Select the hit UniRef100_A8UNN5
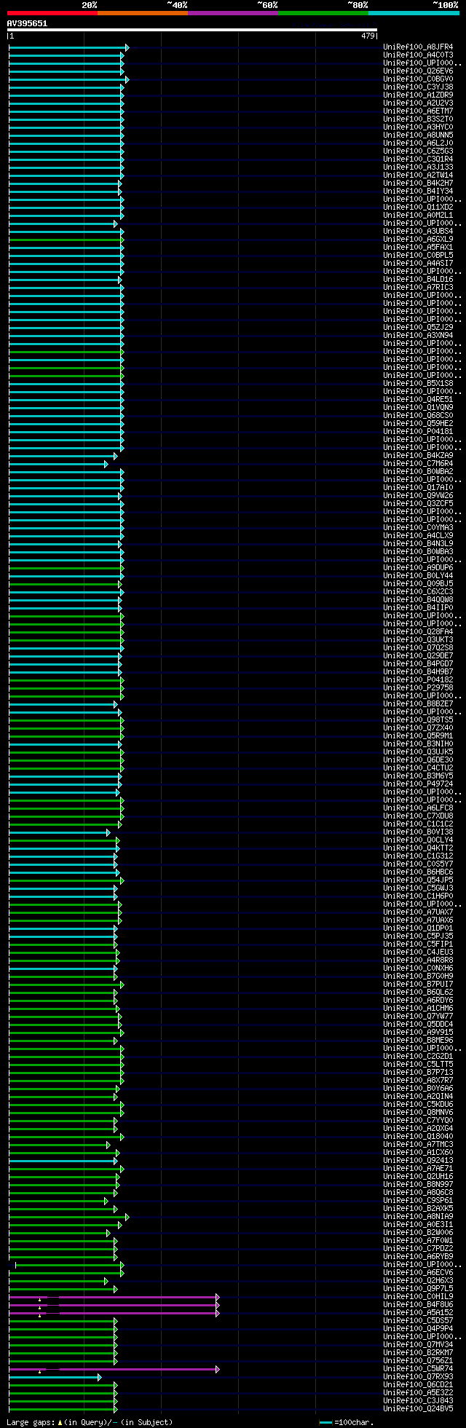The height and width of the screenshot is (1428, 466). point(418,135)
